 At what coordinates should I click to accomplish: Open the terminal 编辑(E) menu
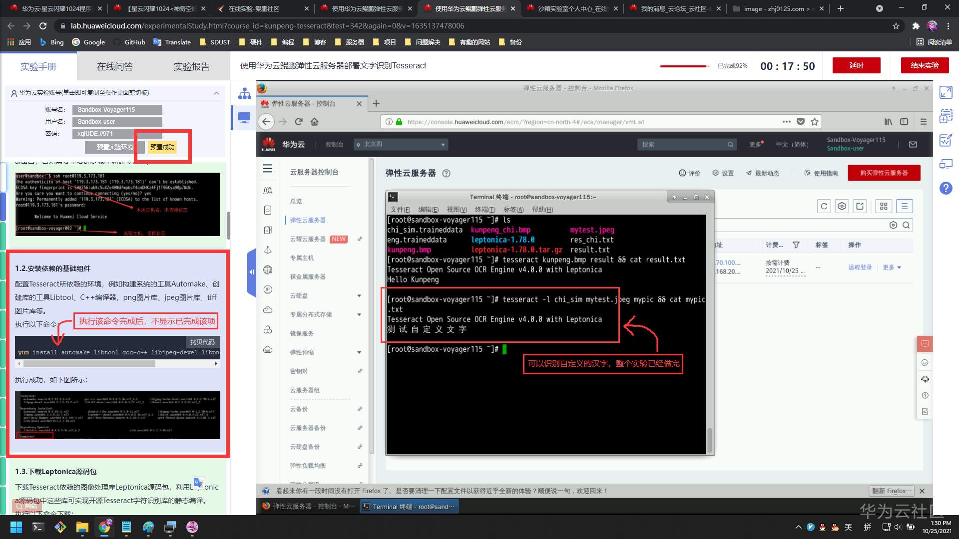[429, 210]
